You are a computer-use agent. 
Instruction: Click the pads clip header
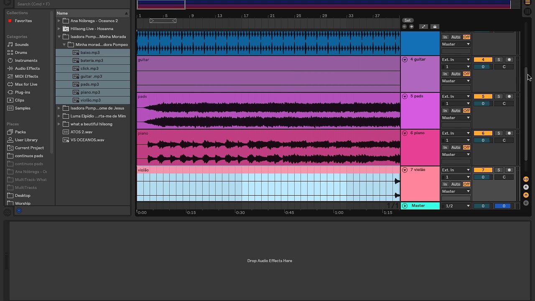268,97
